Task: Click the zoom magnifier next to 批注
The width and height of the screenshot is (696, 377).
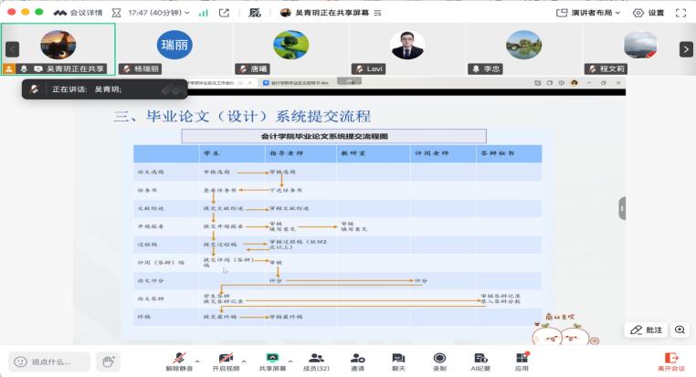Action: pos(680,330)
